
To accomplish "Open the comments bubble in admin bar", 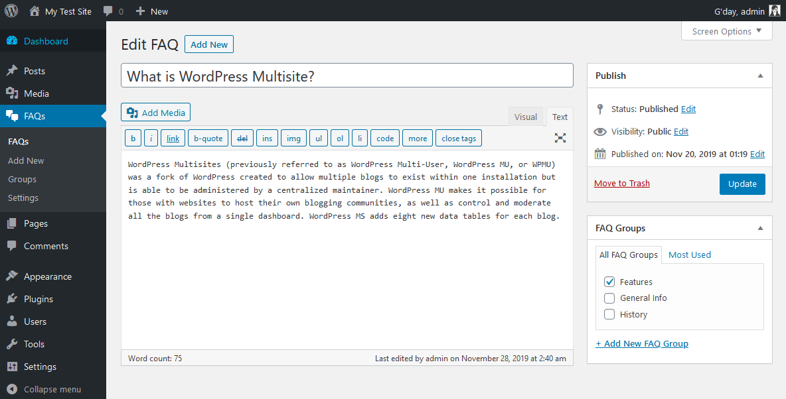I will (x=108, y=11).
